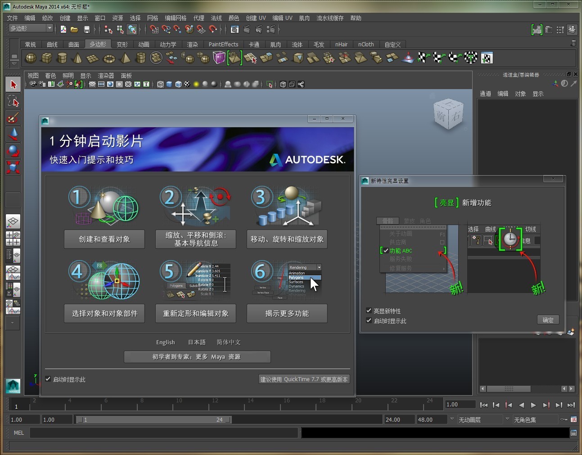Screen dimensions: 582x455
Task: Toggle 启动时显示此 in highlight settings dialog
Action: (x=369, y=320)
